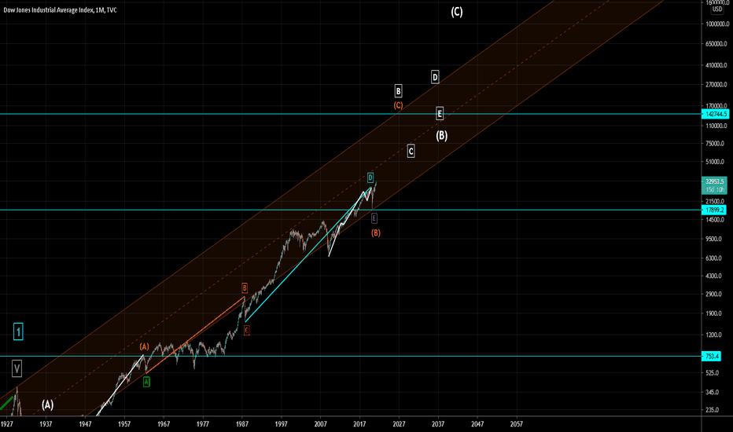Click the 2900.0 price scale value
This screenshot has height=432, width=733.
click(714, 295)
